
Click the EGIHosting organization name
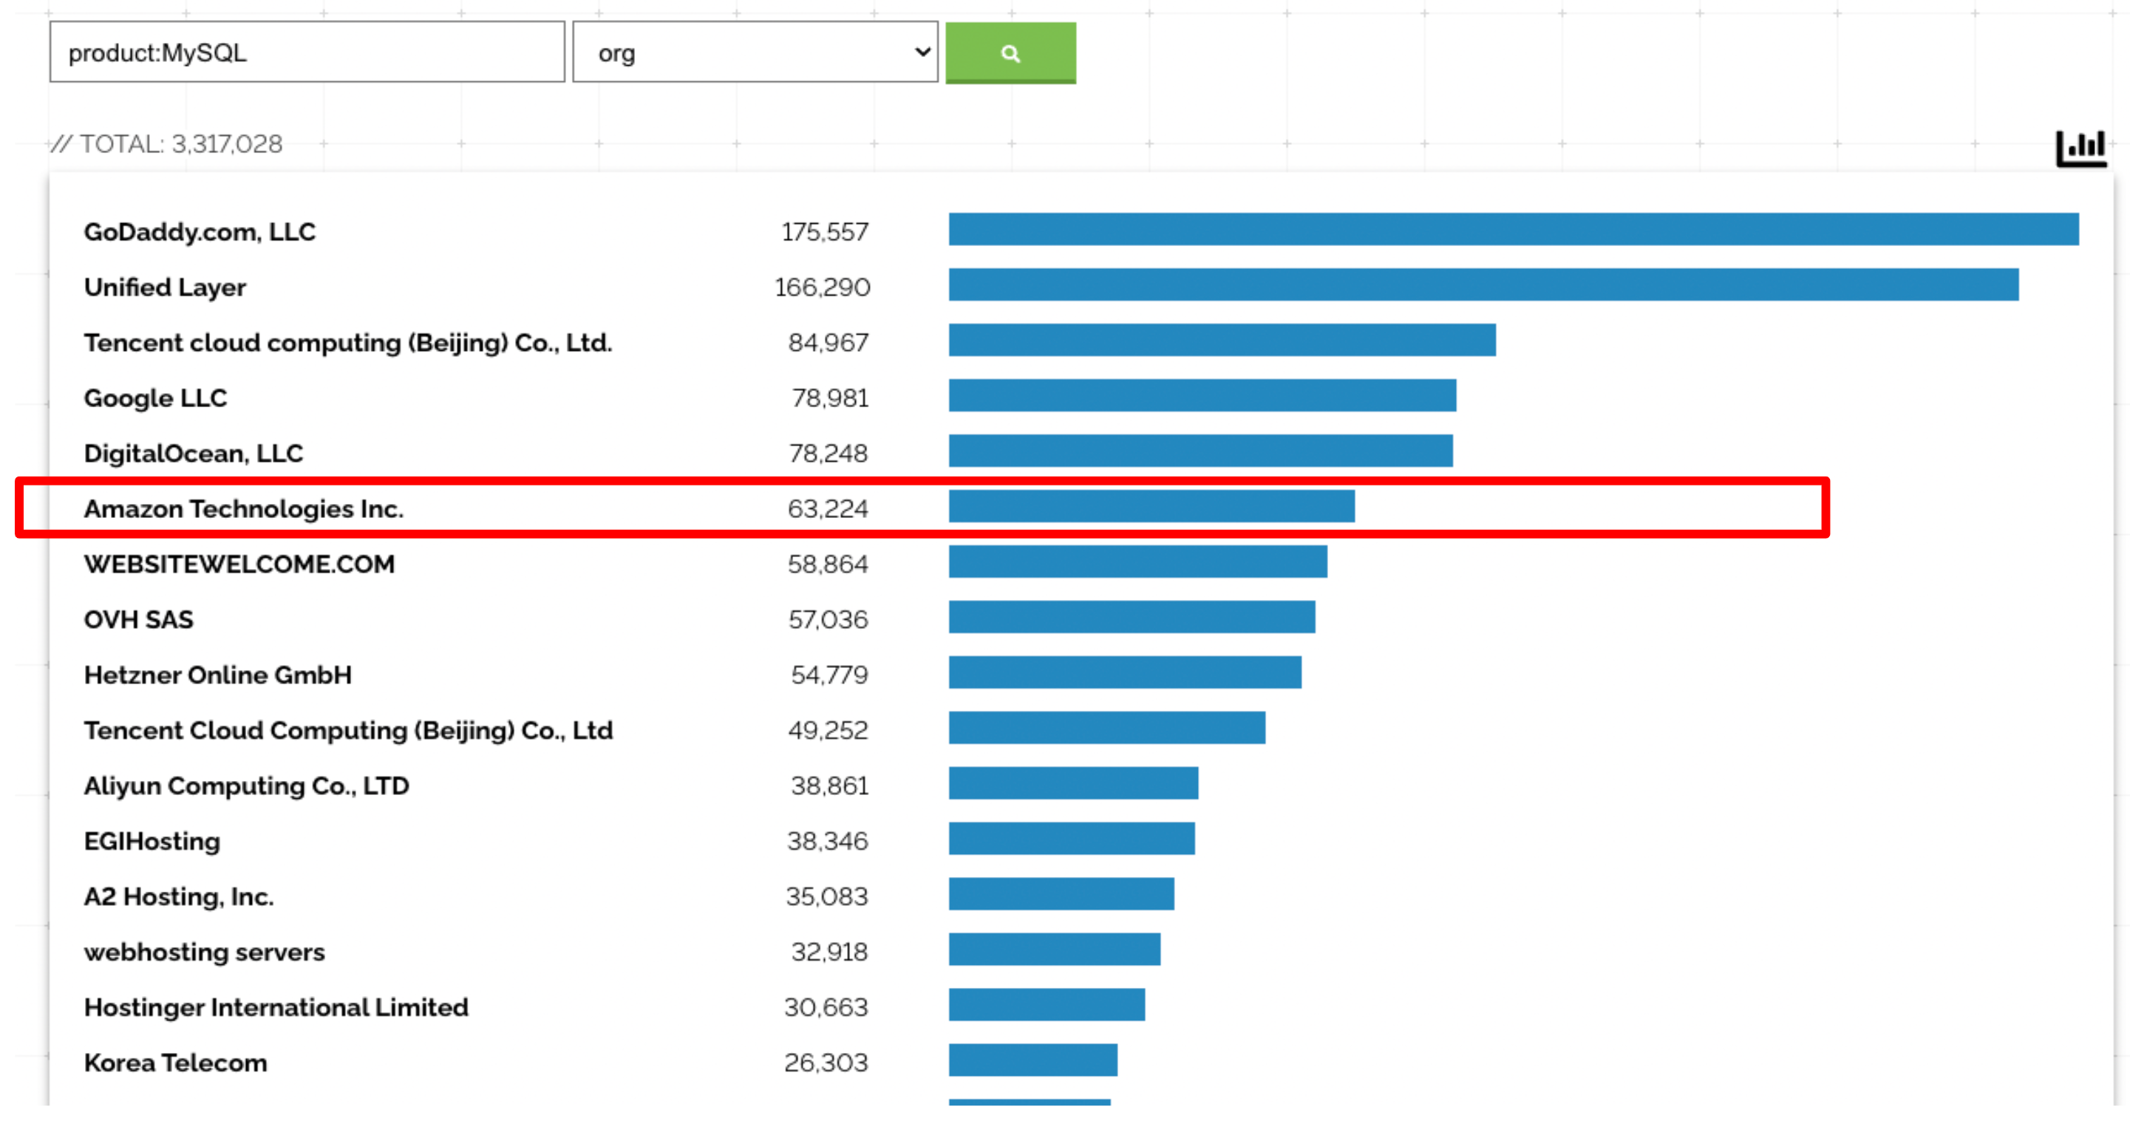pyautogui.click(x=152, y=841)
